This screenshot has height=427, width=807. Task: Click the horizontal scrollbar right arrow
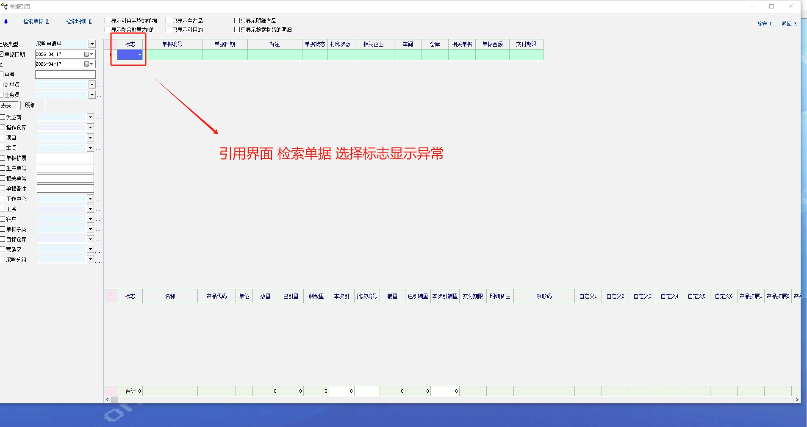[797, 399]
